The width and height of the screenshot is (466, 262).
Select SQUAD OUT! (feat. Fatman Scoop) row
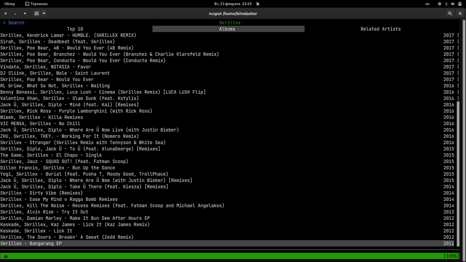[227, 162]
